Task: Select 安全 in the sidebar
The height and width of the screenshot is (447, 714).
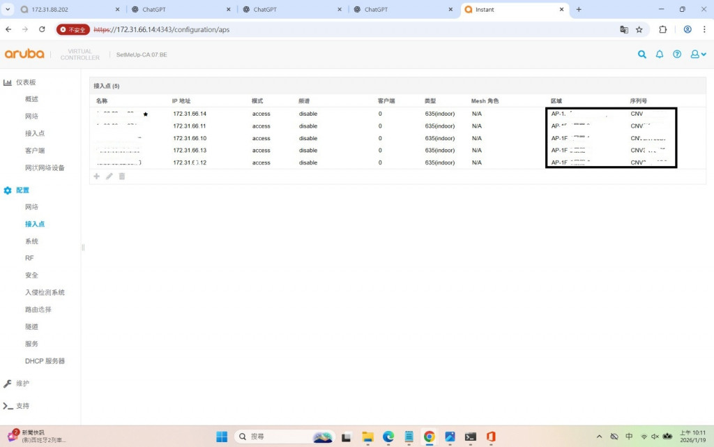Action: [x=31, y=275]
